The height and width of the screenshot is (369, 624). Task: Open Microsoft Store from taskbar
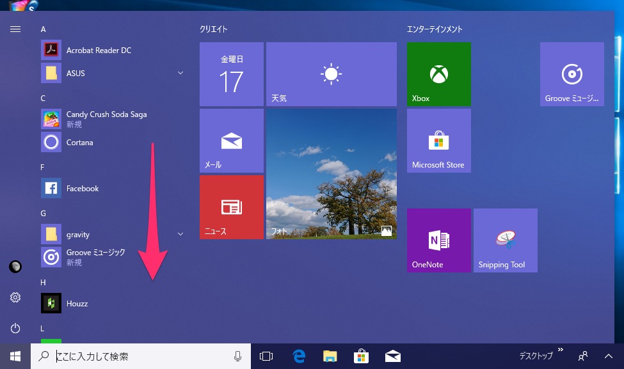[361, 356]
